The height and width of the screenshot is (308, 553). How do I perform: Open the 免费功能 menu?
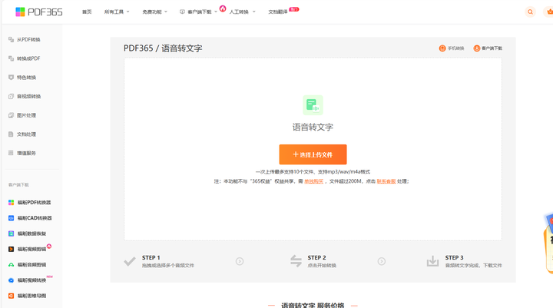[x=152, y=12]
